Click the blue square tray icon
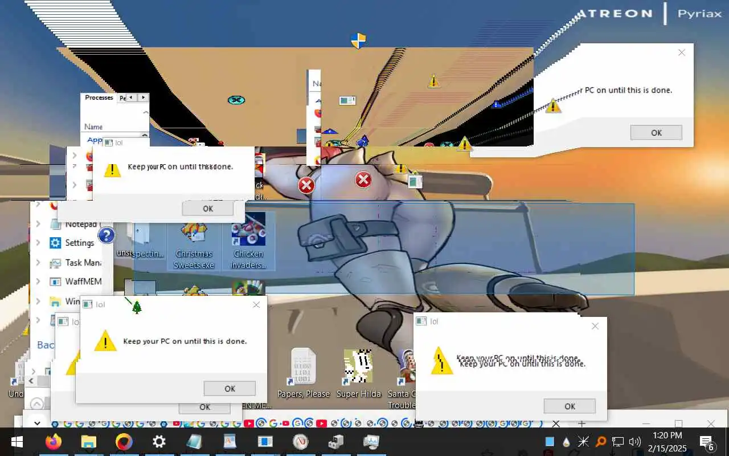The image size is (729, 456). coord(549,442)
